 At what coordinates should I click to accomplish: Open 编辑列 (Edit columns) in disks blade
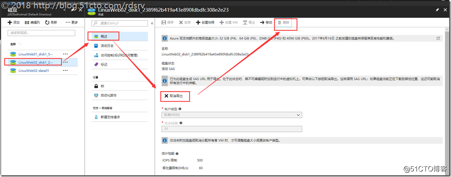[x=33, y=22]
